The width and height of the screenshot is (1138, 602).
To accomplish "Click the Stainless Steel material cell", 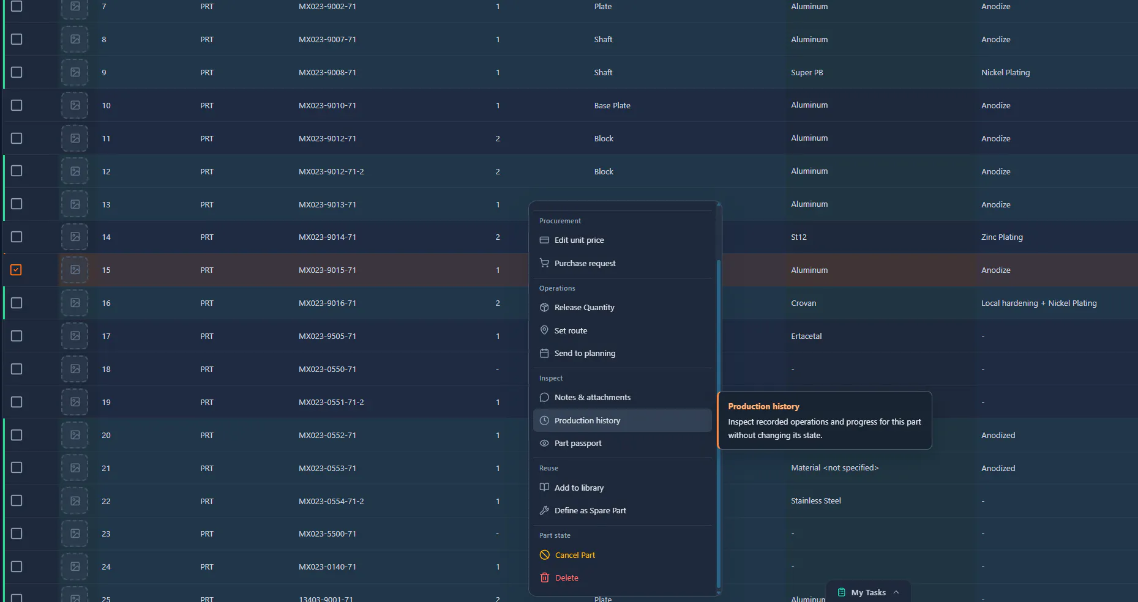I will pyautogui.click(x=816, y=500).
